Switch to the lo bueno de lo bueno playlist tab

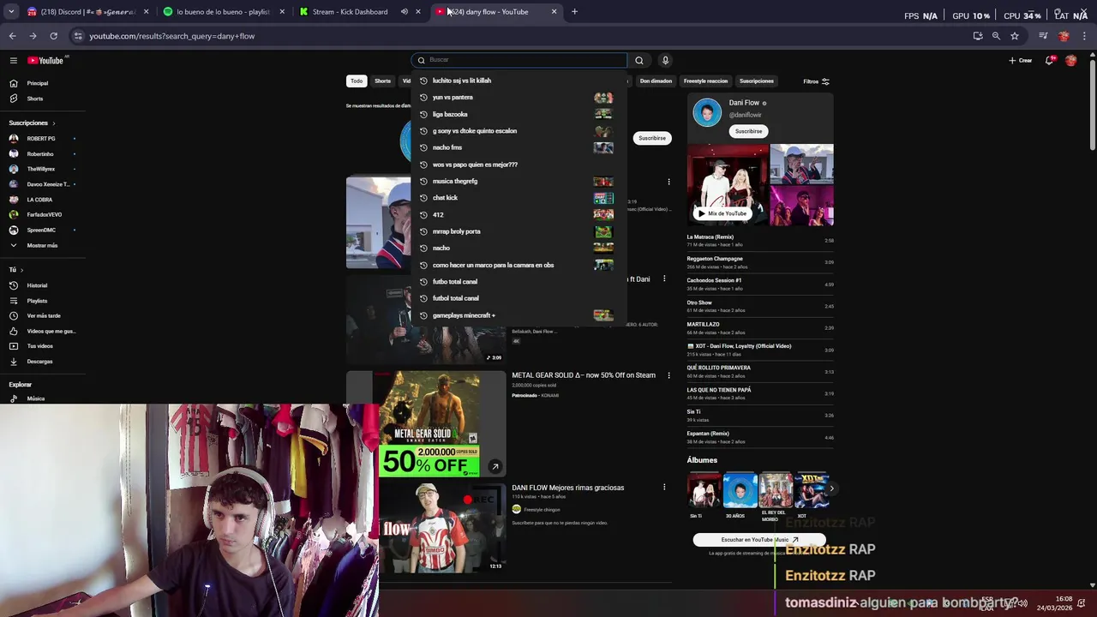pos(223,12)
